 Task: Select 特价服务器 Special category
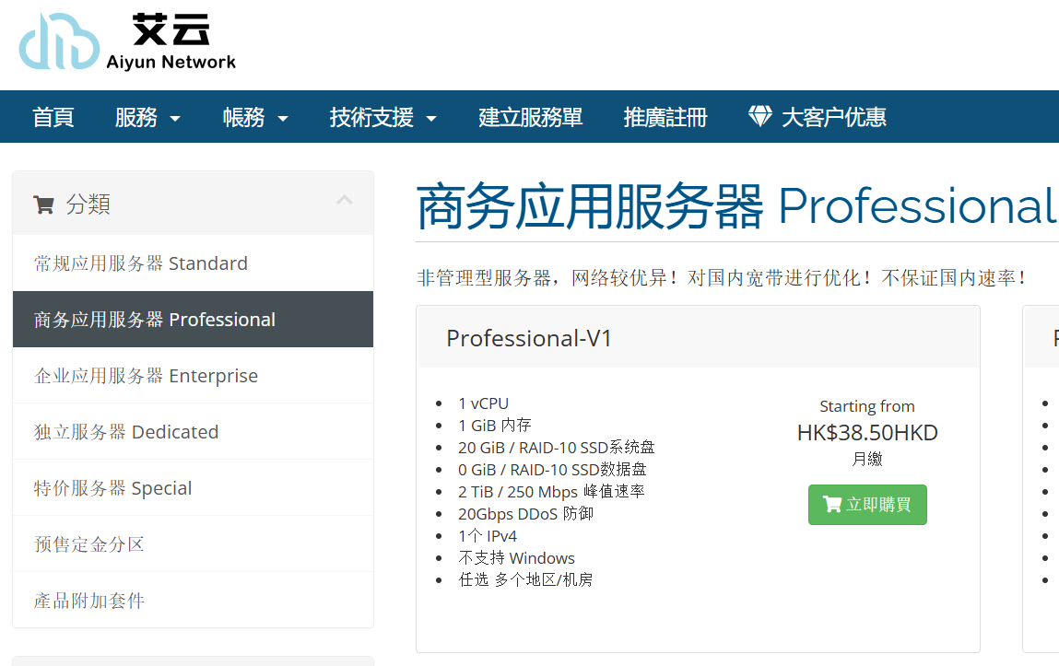coord(194,488)
